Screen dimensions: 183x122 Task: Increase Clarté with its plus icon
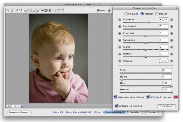click(x=172, y=47)
